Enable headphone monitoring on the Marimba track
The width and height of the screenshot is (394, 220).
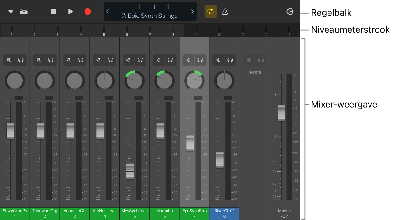[x=170, y=60]
